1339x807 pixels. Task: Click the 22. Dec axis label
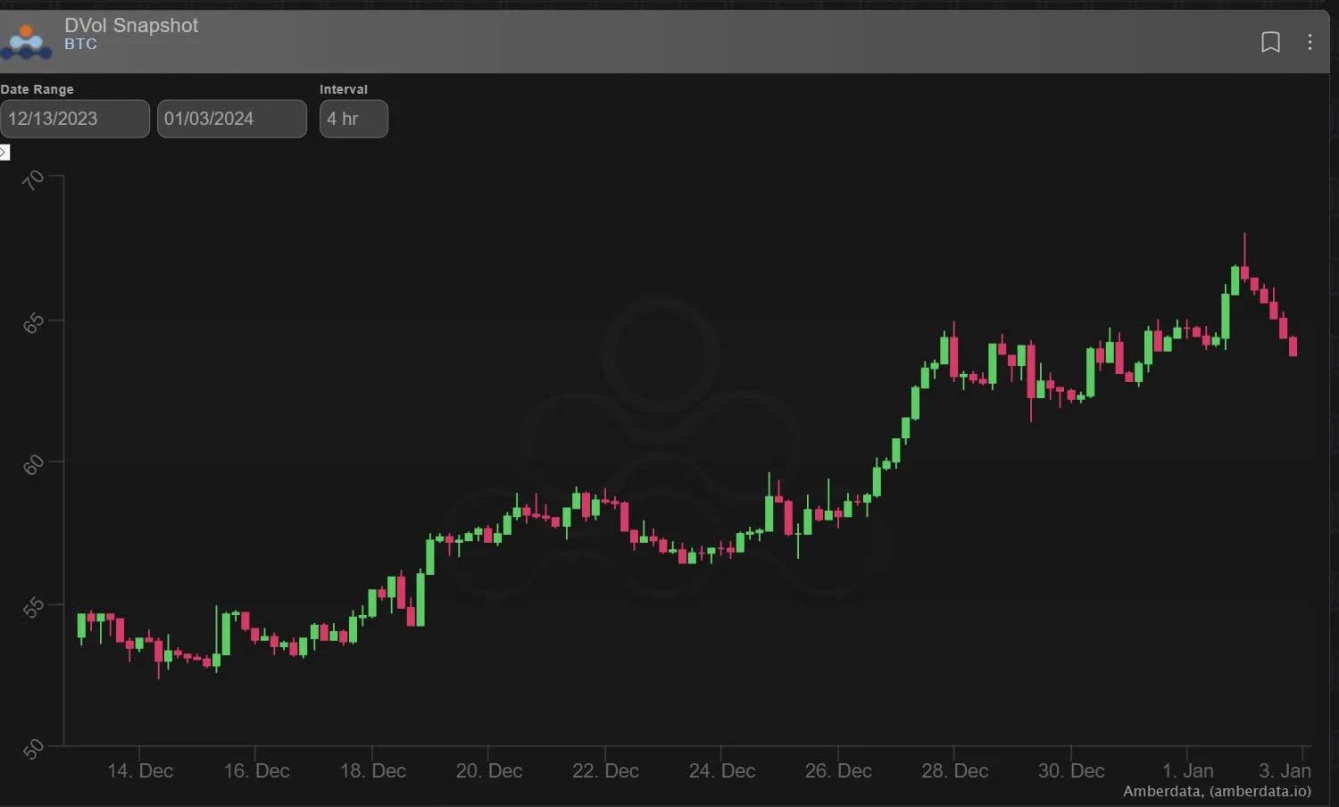605,770
